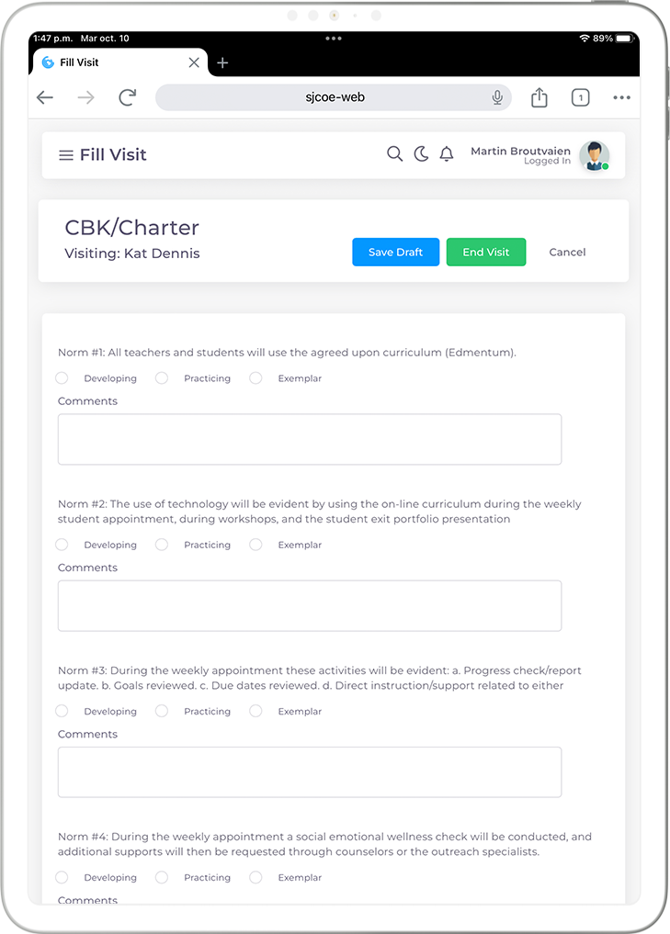Click the search magnifier icon

click(x=395, y=154)
